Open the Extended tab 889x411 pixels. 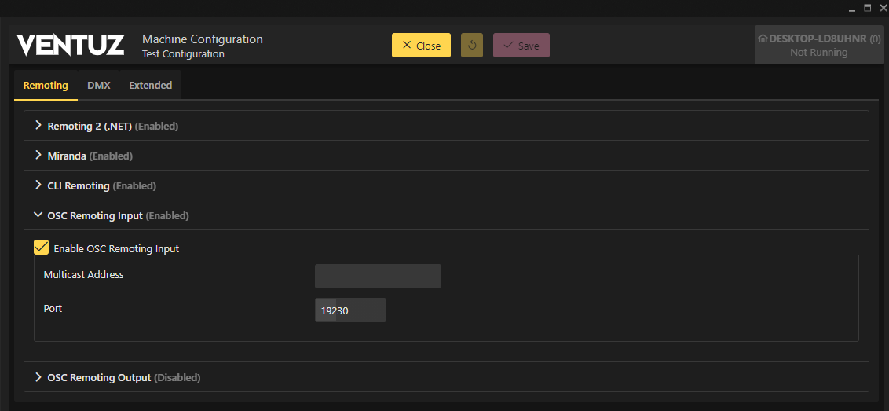point(150,85)
